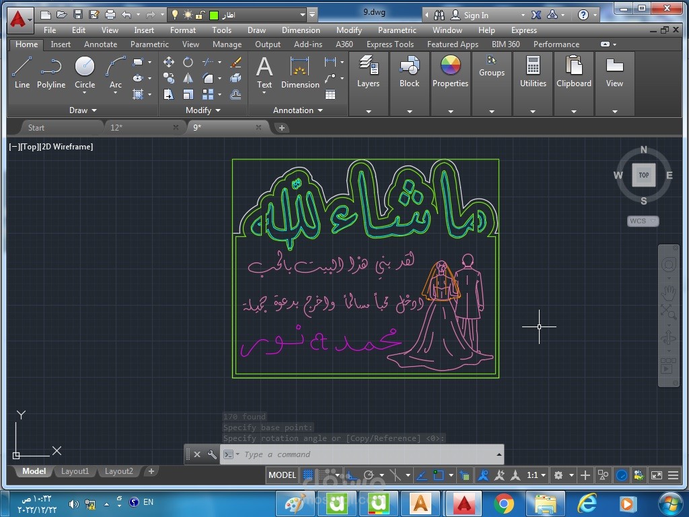Toggle polar tracking in status bar
Viewport: 689px width, 517px height.
[x=369, y=475]
